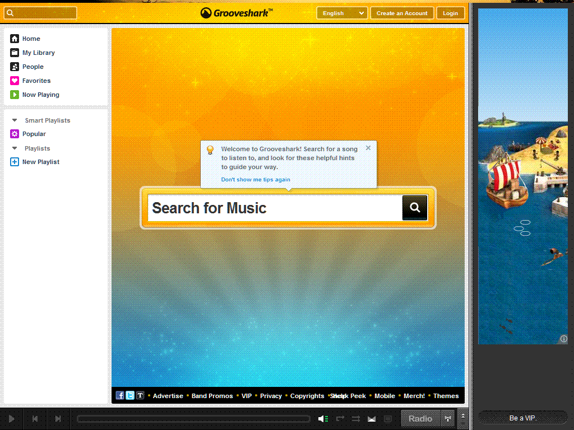Click Don't show me tips again

coord(256,180)
